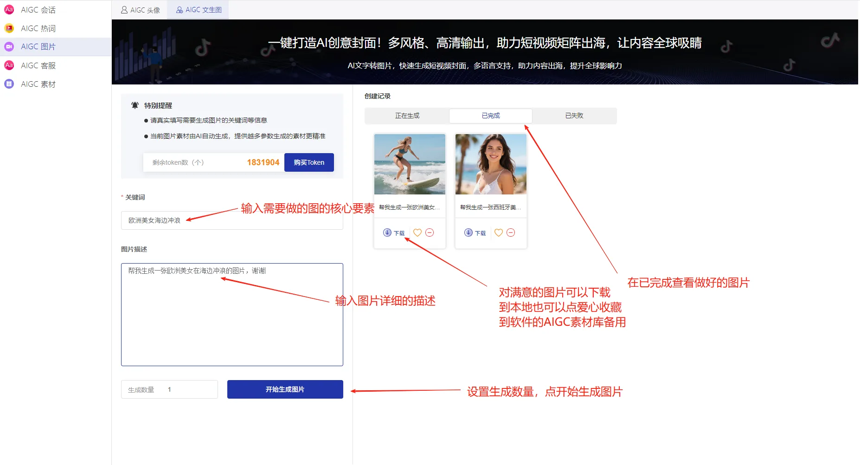Click the AIGC 图片 sidebar icon
The width and height of the screenshot is (860, 465).
point(9,46)
